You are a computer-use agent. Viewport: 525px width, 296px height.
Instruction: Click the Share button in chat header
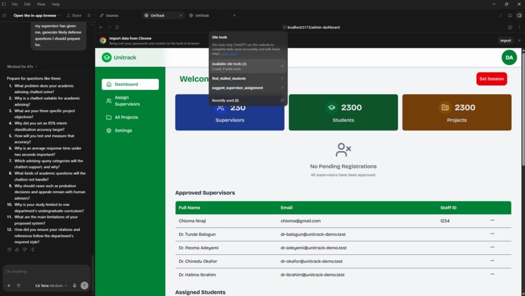coord(74,16)
